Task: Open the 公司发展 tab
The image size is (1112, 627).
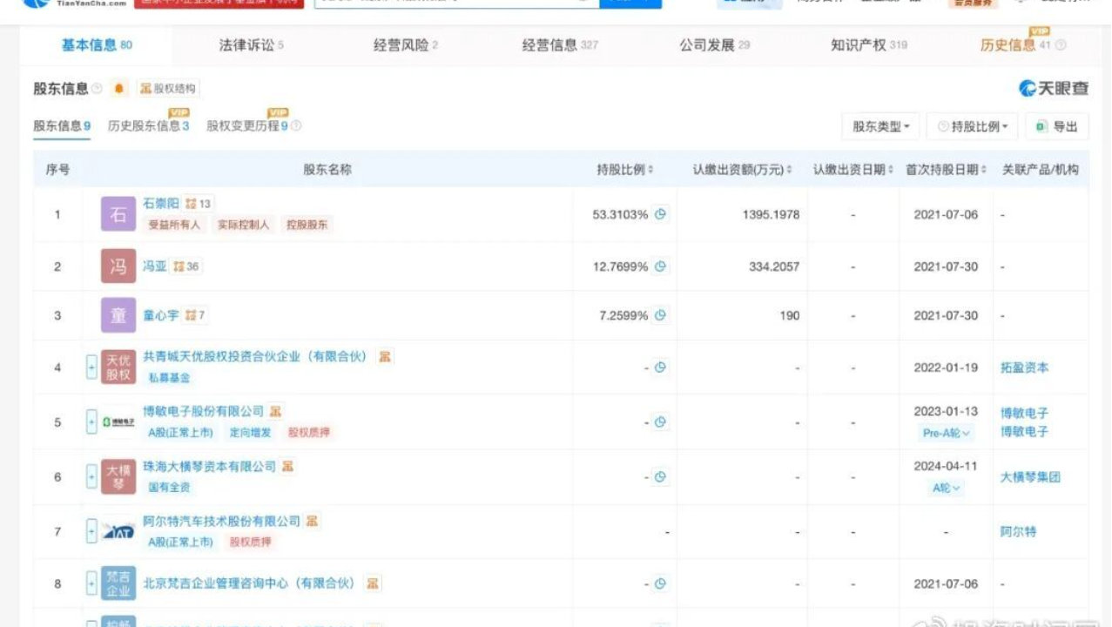Action: 715,45
